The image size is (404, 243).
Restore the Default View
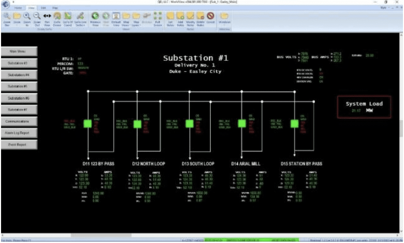point(116,19)
